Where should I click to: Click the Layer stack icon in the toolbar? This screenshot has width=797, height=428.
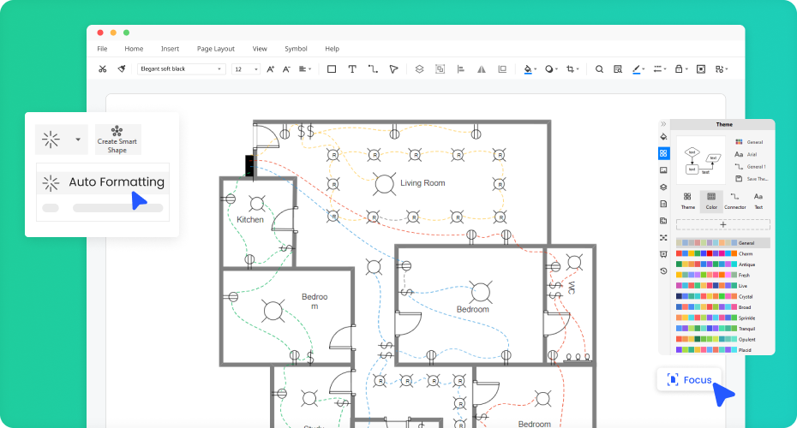(419, 69)
